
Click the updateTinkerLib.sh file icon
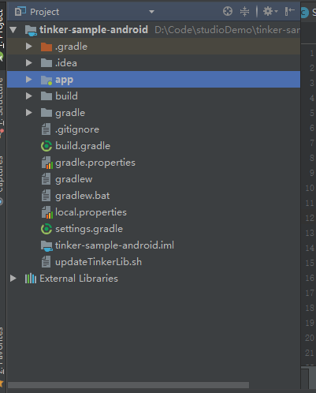(x=46, y=262)
